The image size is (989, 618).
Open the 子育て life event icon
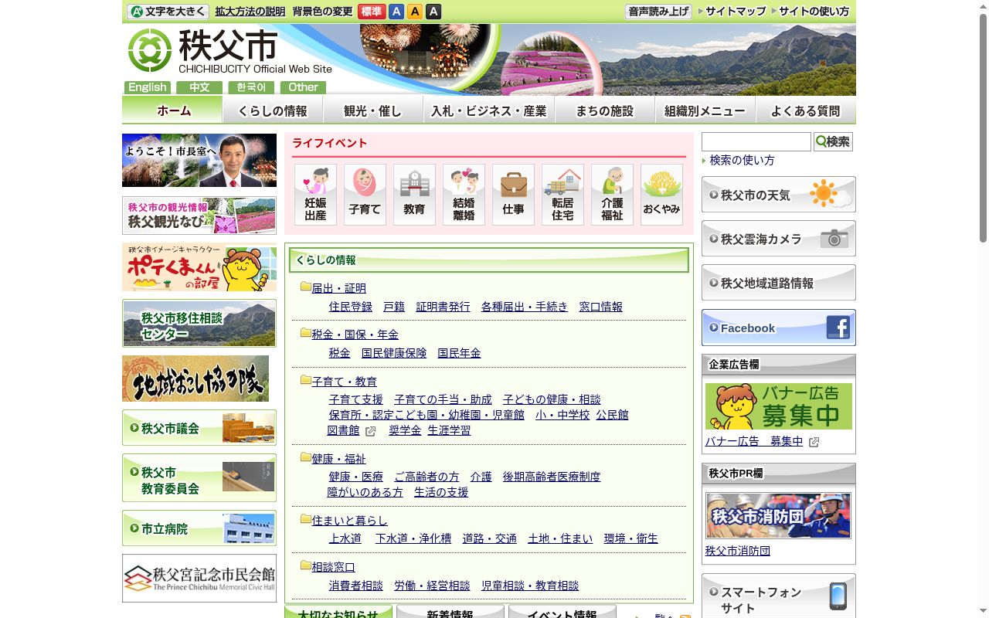365,195
